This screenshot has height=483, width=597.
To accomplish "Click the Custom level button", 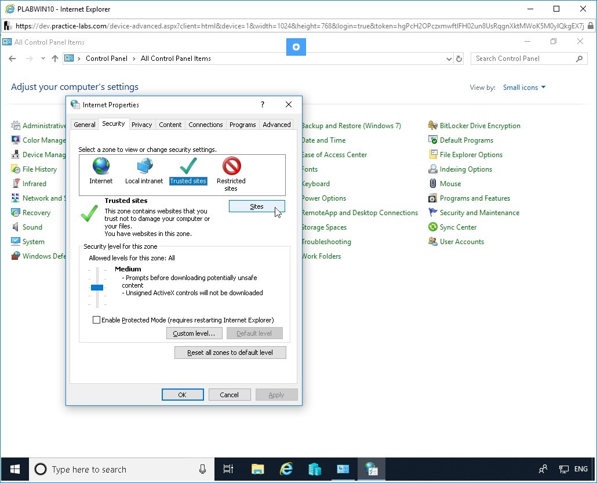I will [194, 333].
